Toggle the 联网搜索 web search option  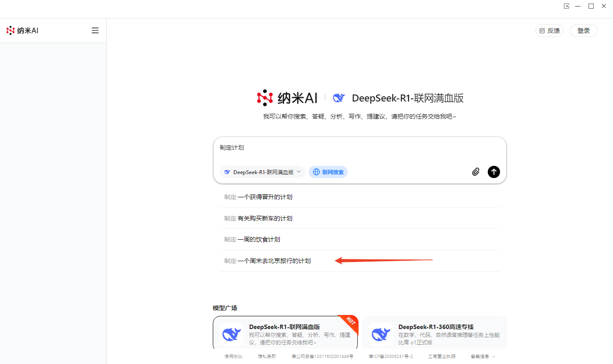point(328,172)
